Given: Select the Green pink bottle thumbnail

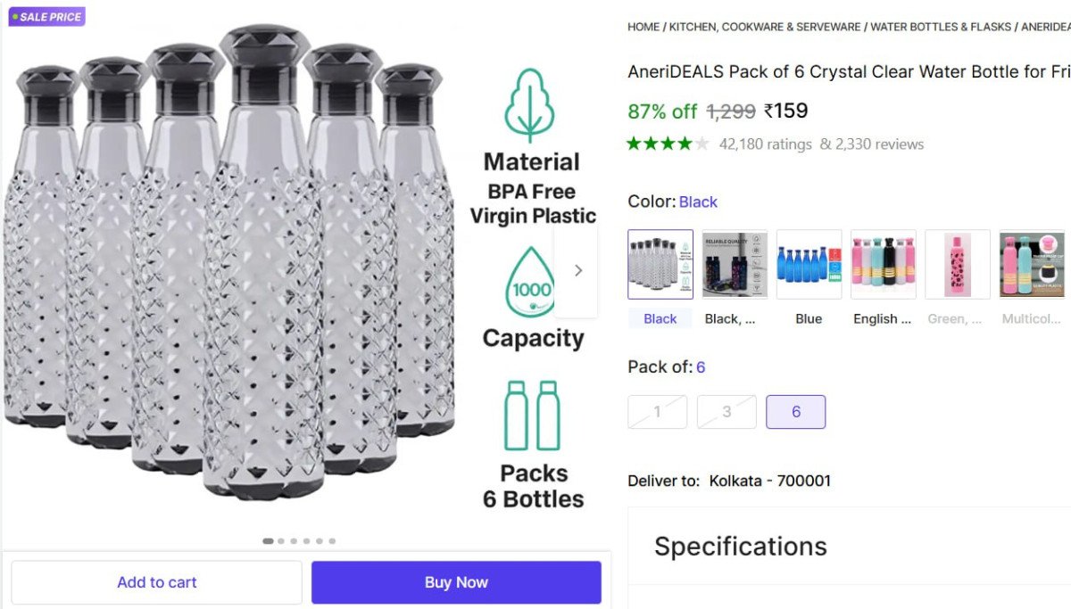Looking at the screenshot, I should click(x=957, y=264).
